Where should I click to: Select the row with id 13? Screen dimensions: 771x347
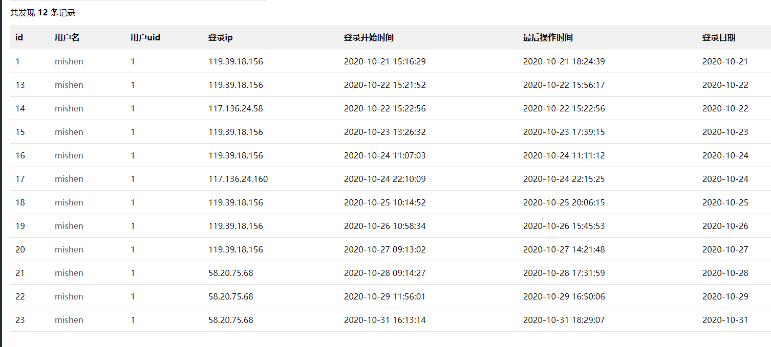coord(20,85)
